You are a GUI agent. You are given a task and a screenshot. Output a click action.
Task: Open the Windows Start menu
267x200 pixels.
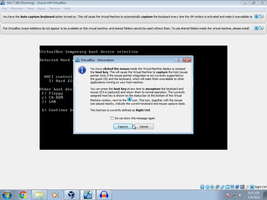tap(7, 195)
